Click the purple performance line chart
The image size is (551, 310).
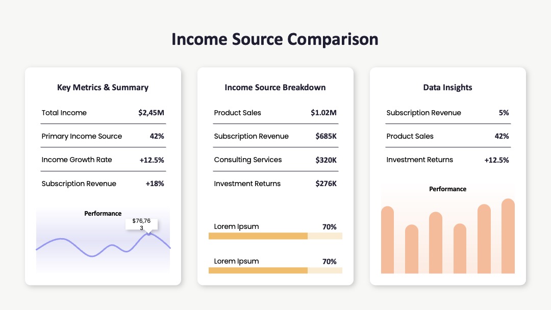click(x=103, y=244)
